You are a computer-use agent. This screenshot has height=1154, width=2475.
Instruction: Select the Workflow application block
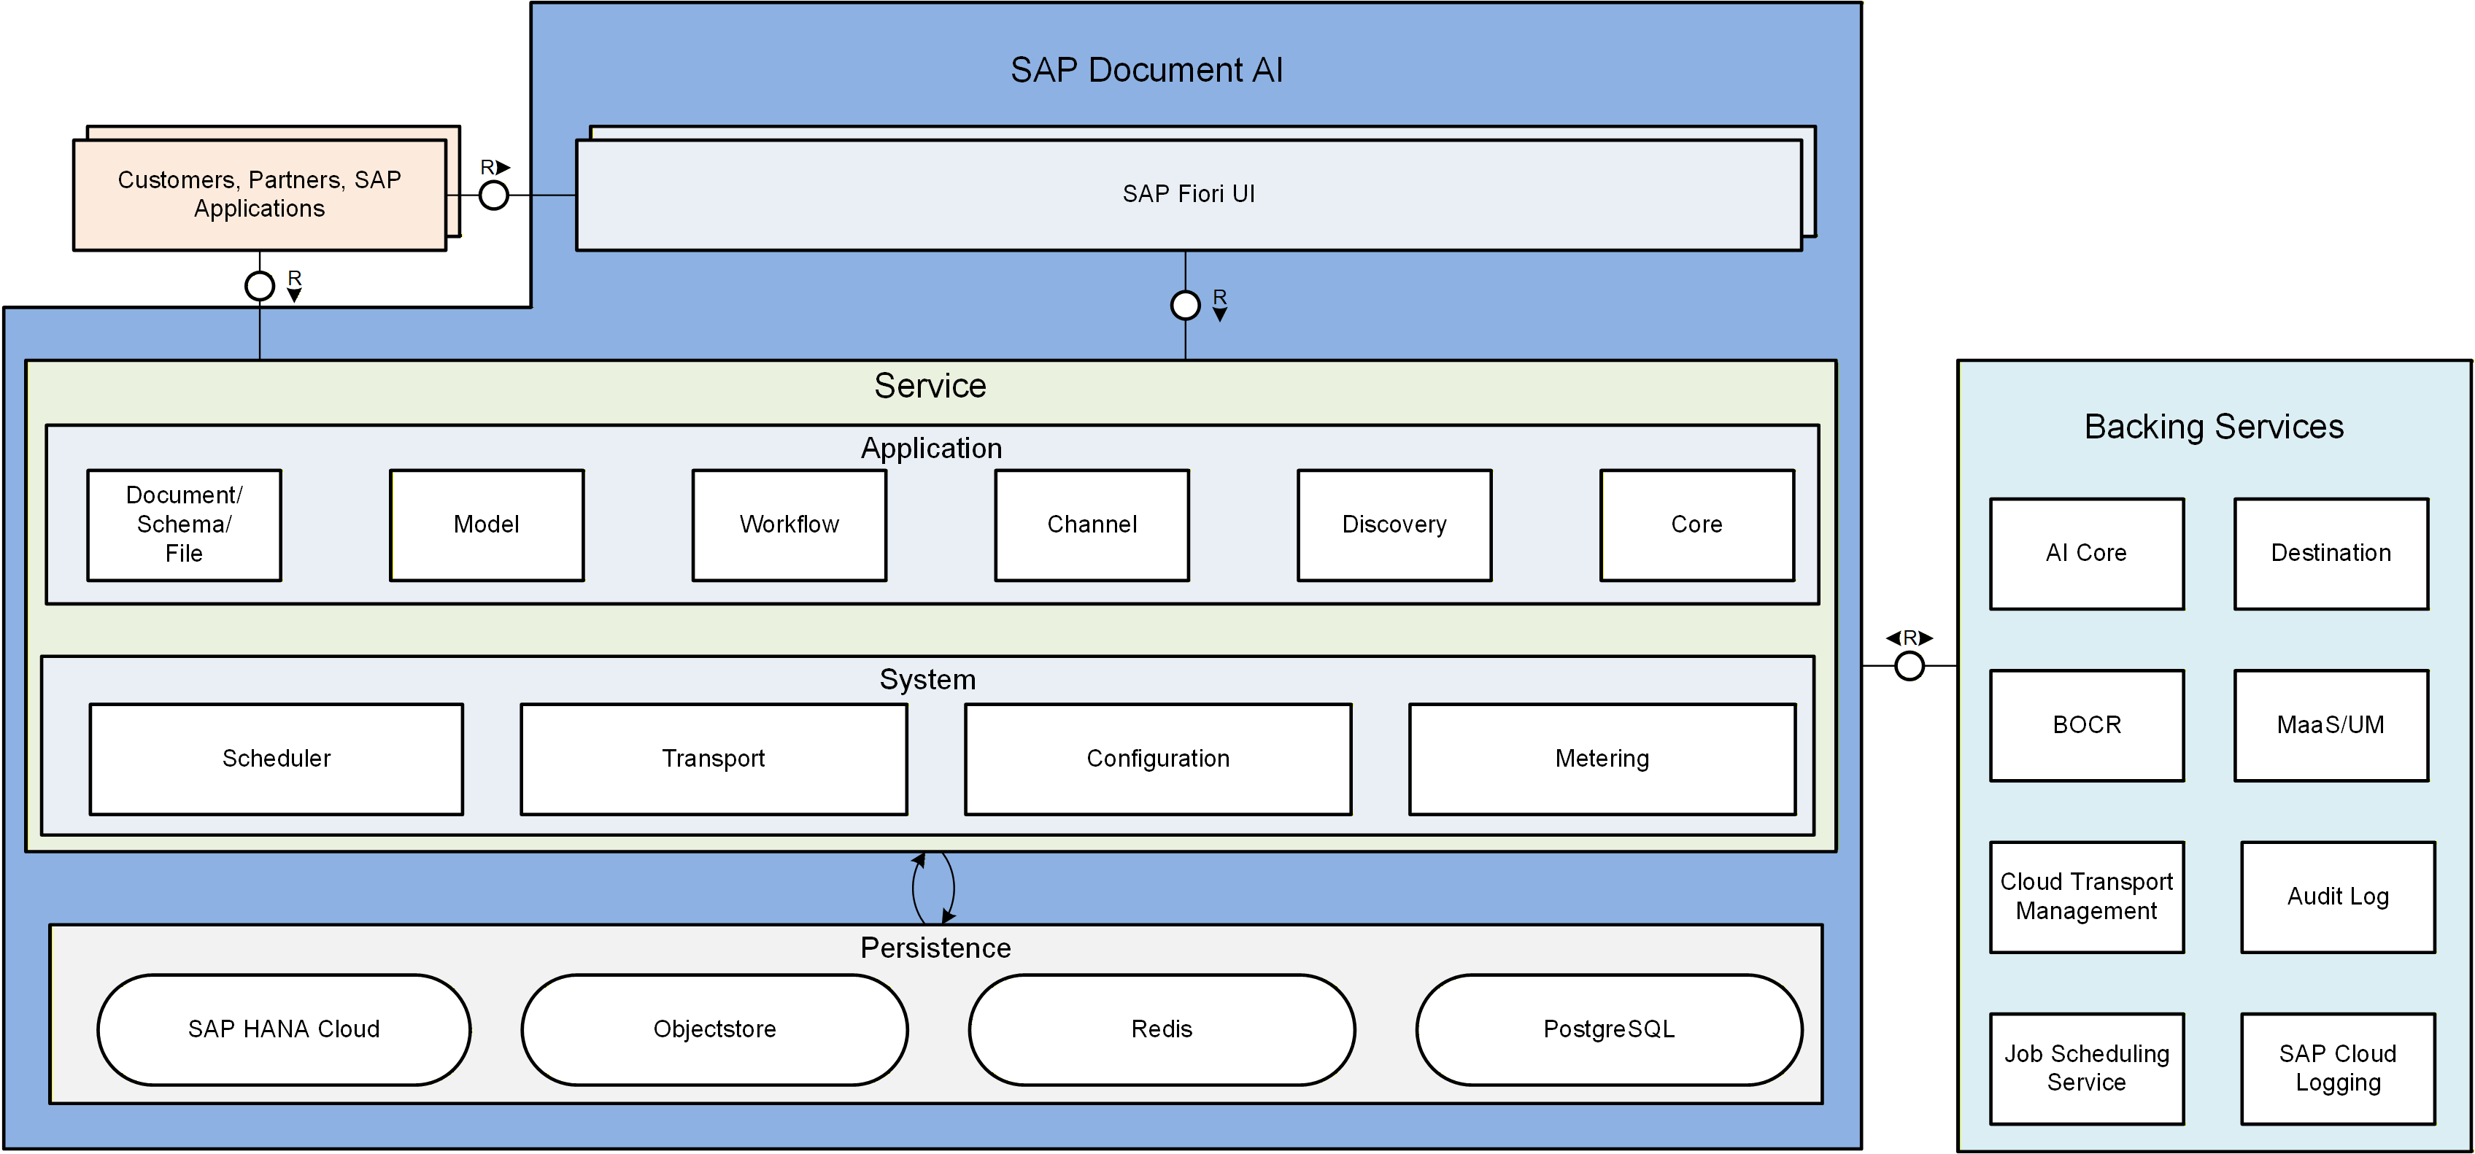coord(788,524)
